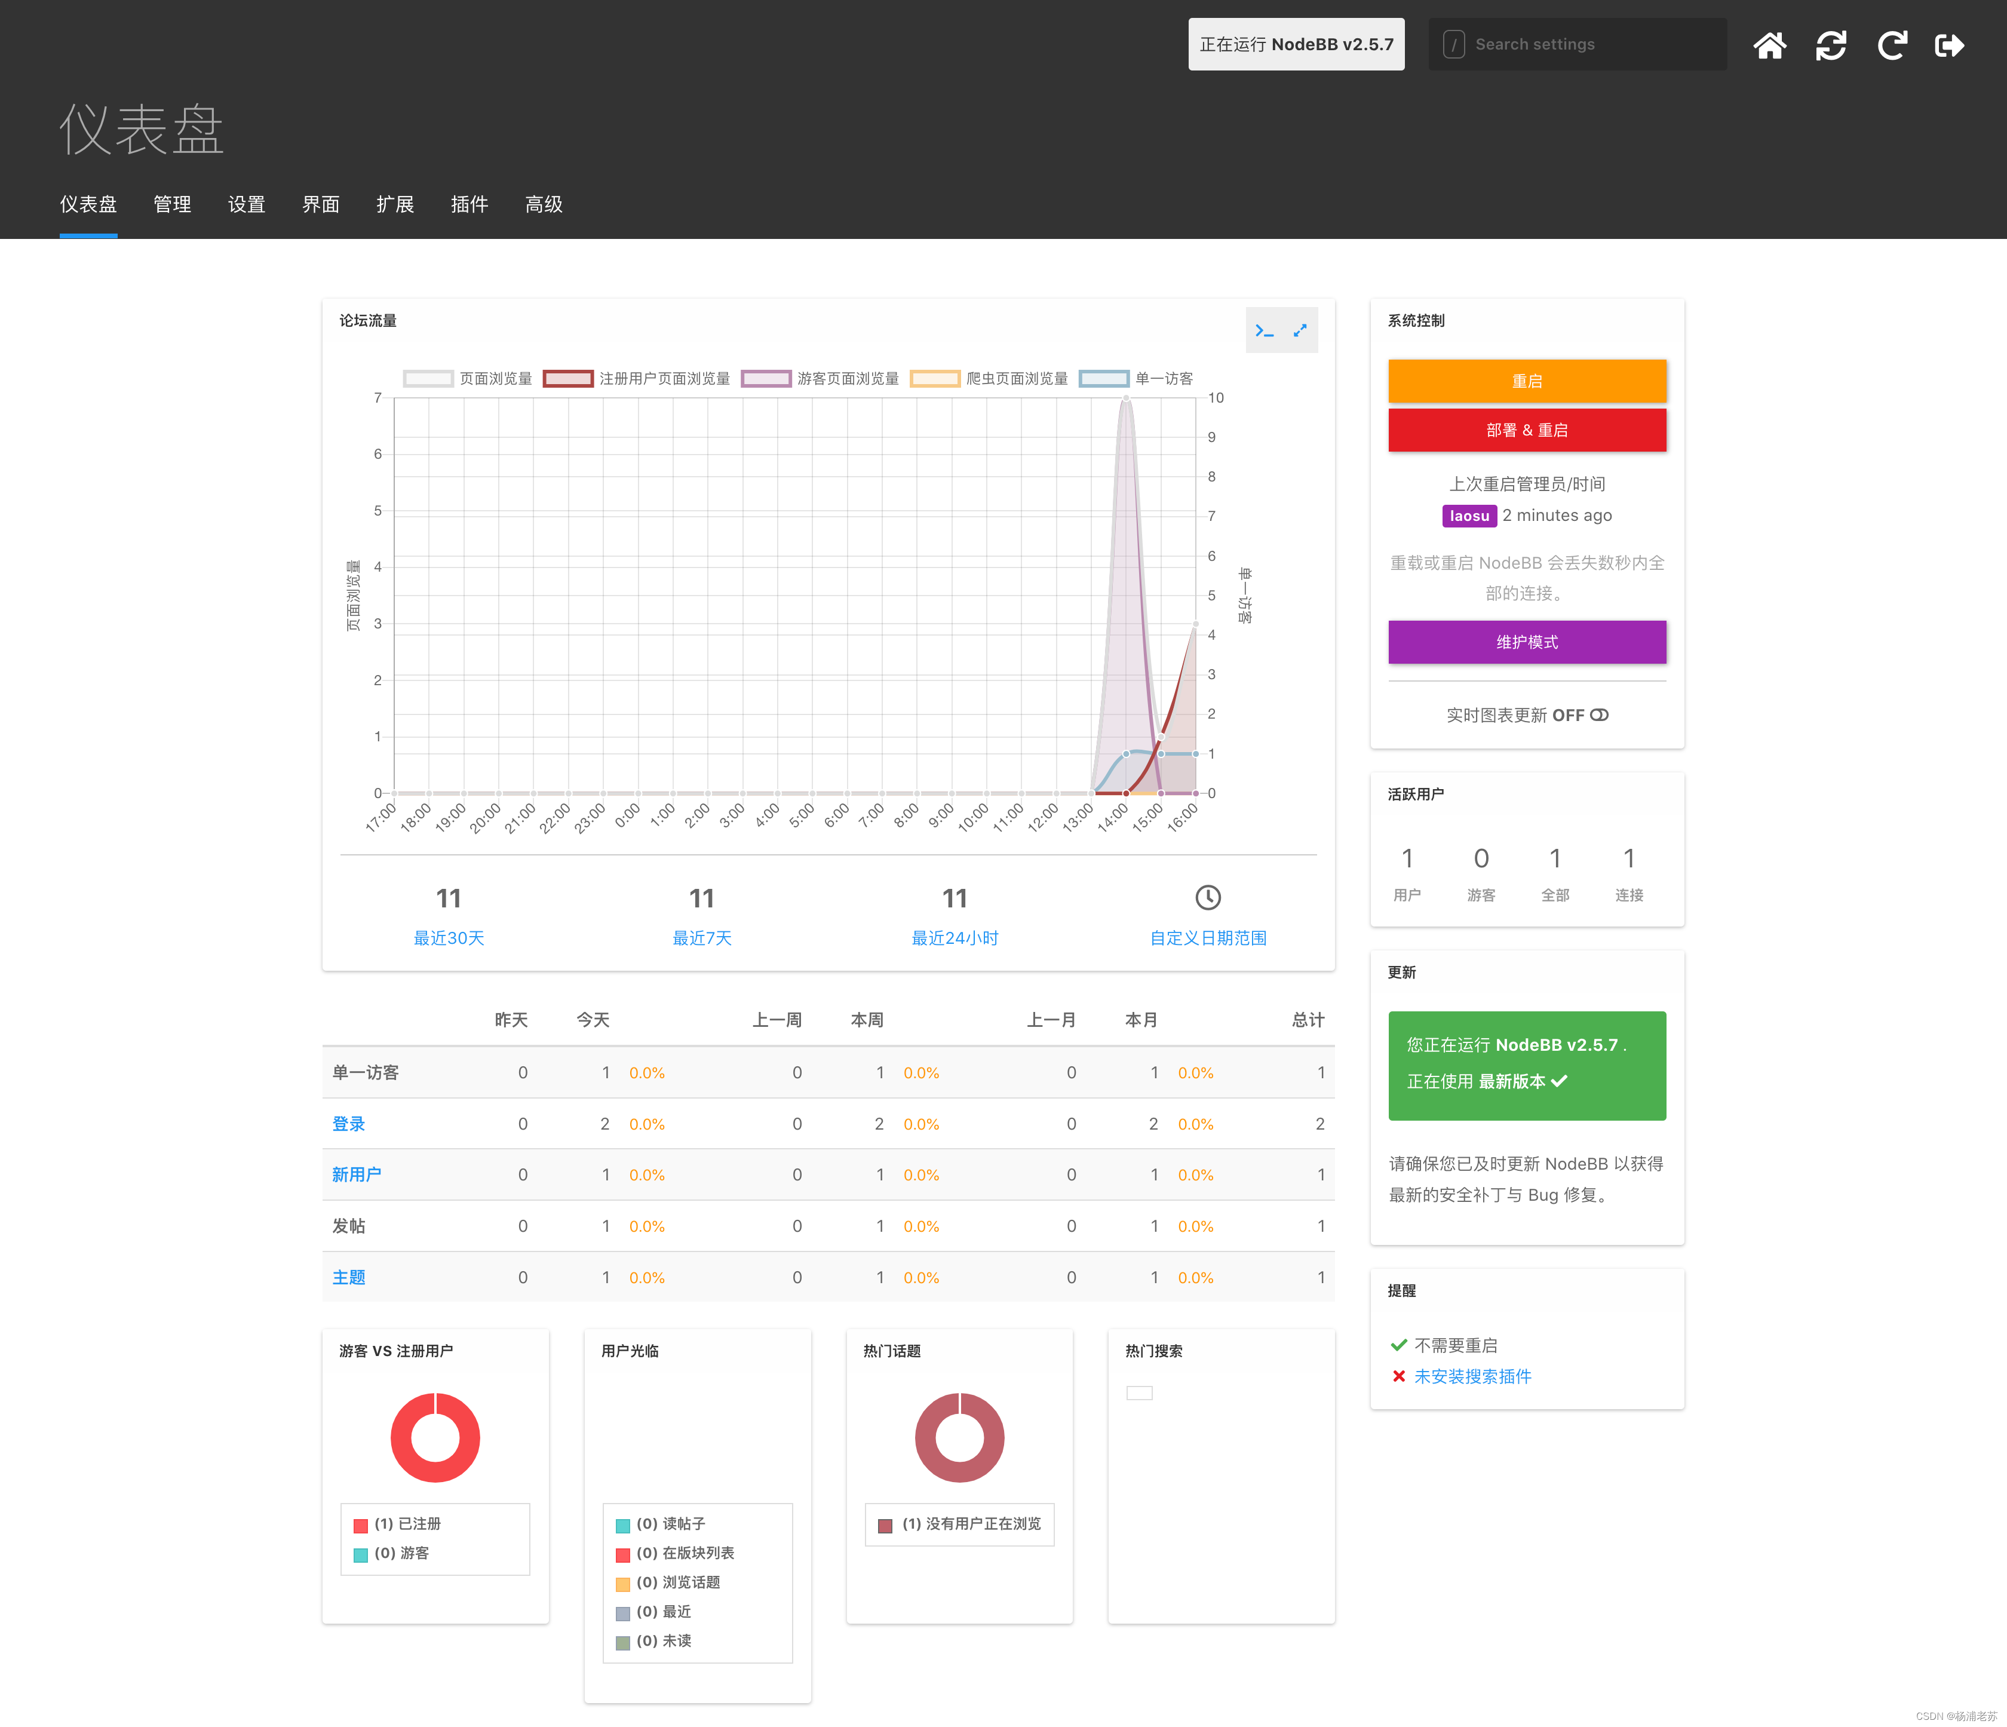Click the 未安装搜索插件 link
Screen dimensions: 2007x1727
click(x=1472, y=1376)
